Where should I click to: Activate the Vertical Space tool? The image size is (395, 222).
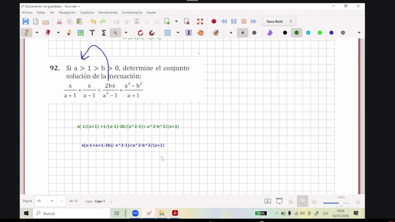point(189,33)
